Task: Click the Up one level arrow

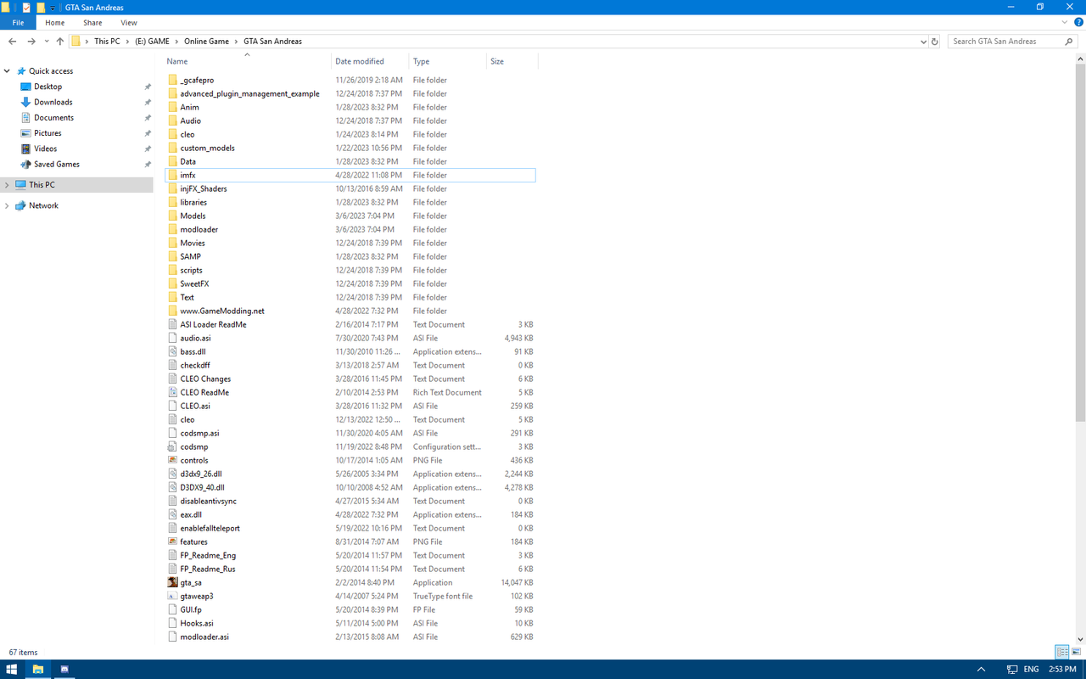Action: (x=59, y=41)
